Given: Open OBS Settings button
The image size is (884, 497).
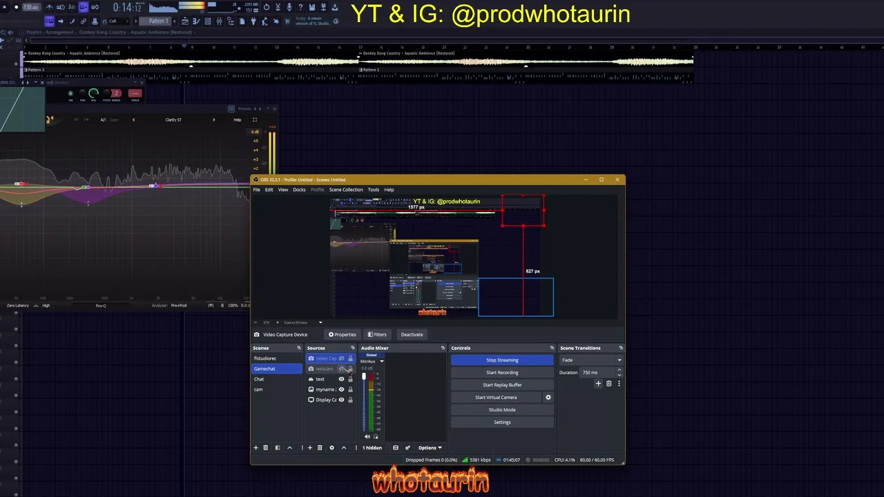Looking at the screenshot, I should [502, 422].
